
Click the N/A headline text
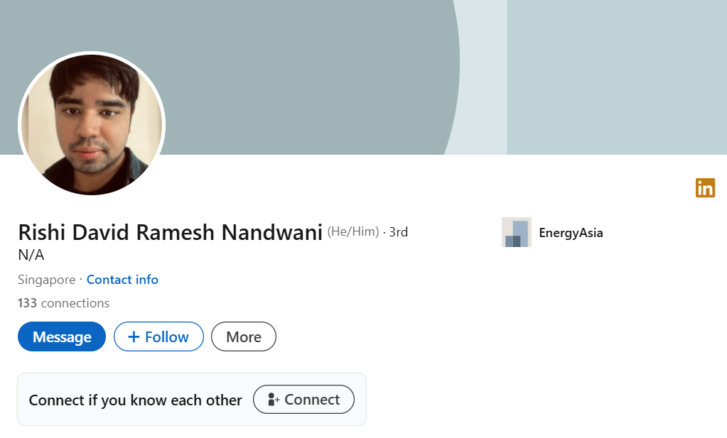[31, 255]
